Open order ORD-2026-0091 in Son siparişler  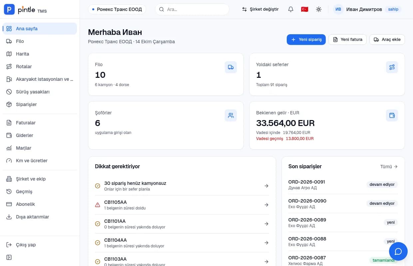tap(343, 185)
